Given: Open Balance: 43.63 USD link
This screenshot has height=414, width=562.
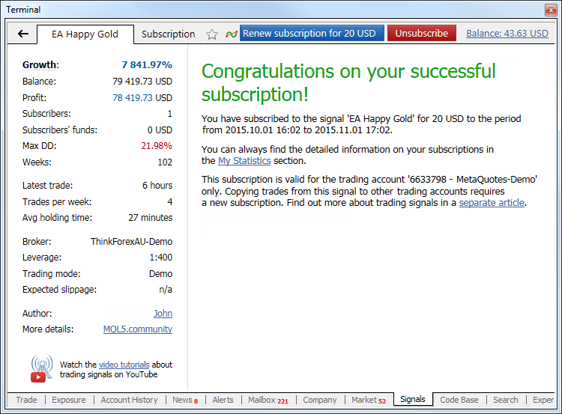Looking at the screenshot, I should 507,33.
